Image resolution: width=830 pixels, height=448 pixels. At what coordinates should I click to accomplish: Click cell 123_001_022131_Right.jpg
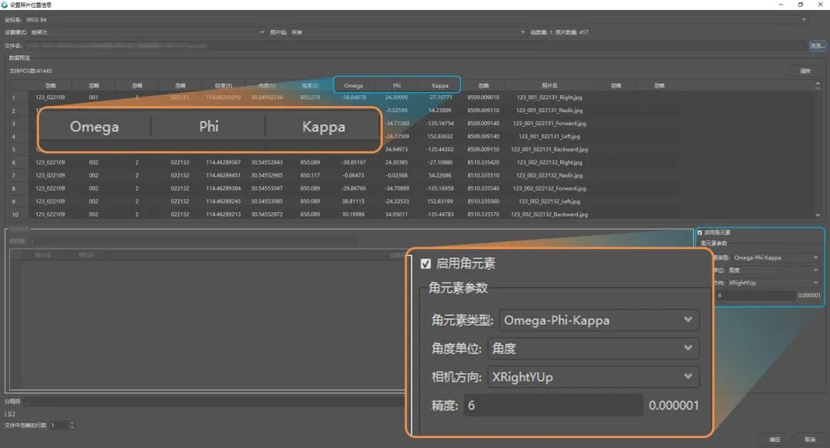pyautogui.click(x=549, y=98)
